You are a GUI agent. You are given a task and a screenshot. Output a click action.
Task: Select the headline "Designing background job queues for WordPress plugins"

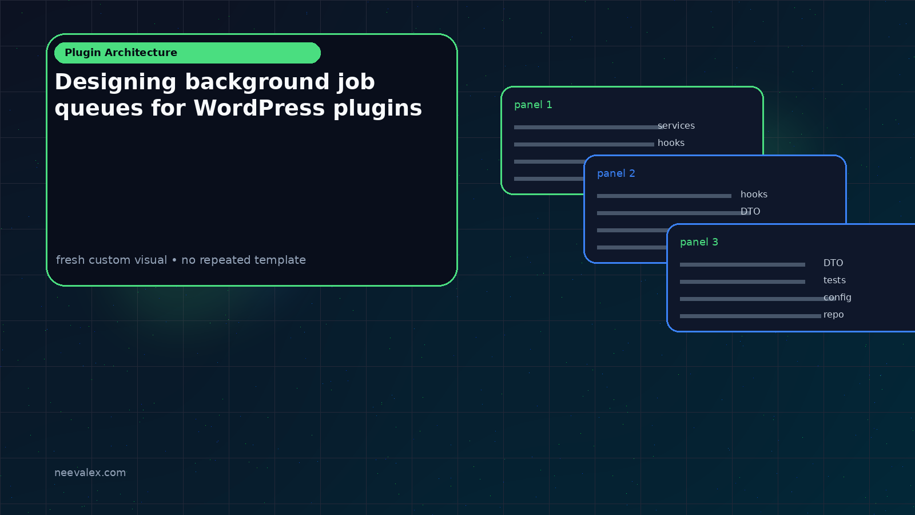238,95
